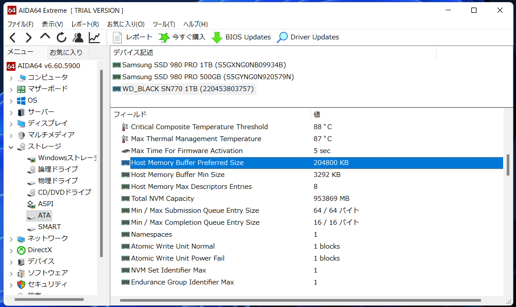This screenshot has height=307, width=516.
Task: Click the up-level arrow toolbar icon
Action: (45, 37)
